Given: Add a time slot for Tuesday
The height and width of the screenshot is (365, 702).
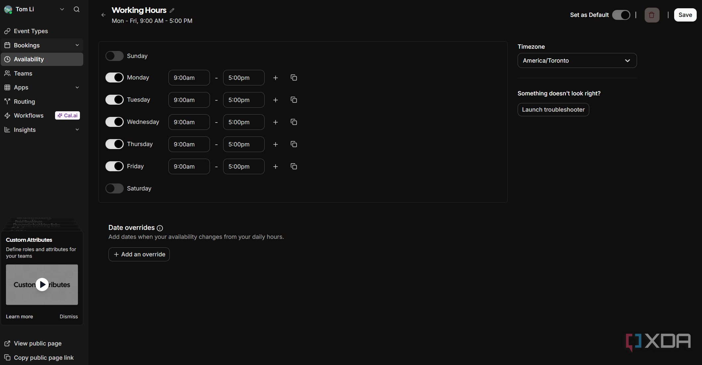Looking at the screenshot, I should (x=276, y=100).
